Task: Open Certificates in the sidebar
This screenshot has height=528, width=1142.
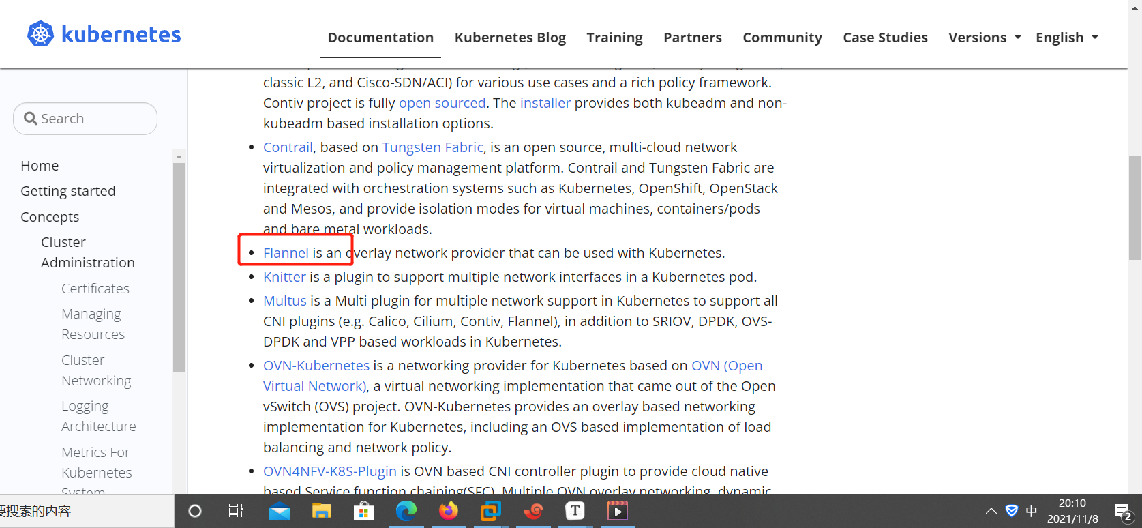Action: tap(95, 289)
